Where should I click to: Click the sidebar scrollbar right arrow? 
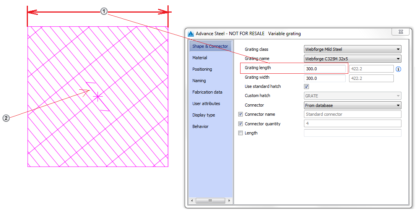coord(229,201)
